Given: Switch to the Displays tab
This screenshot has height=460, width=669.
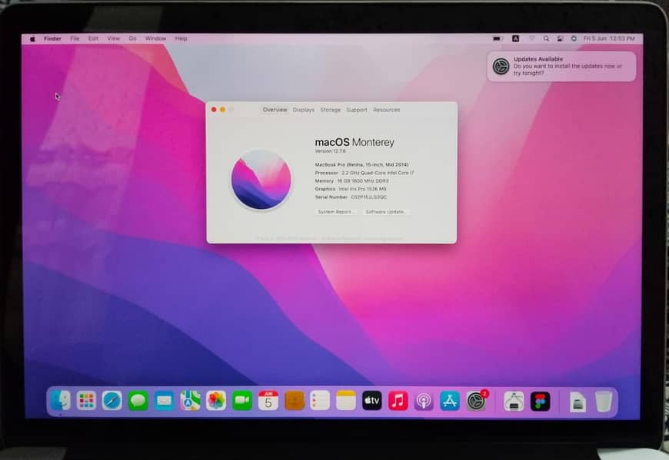Looking at the screenshot, I should (x=303, y=110).
